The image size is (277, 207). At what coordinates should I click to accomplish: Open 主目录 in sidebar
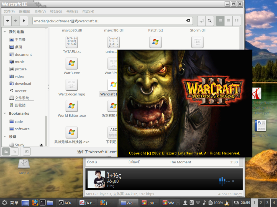point(17,40)
